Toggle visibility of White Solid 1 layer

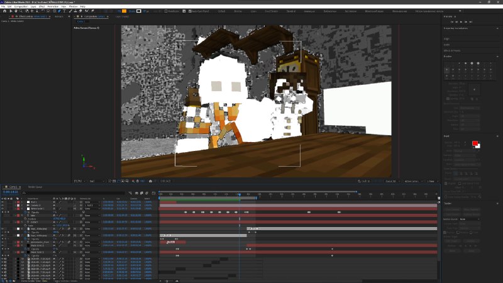point(3,209)
